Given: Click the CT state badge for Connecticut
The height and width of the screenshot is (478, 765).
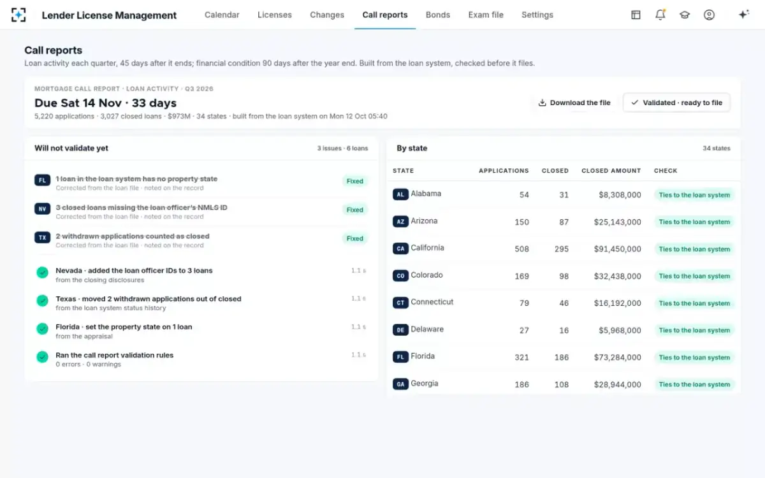Looking at the screenshot, I should [400, 303].
